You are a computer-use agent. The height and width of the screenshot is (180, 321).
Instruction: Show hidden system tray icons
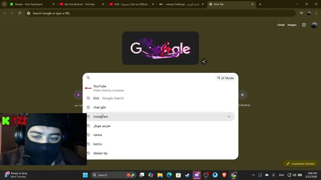pyautogui.click(x=253, y=175)
